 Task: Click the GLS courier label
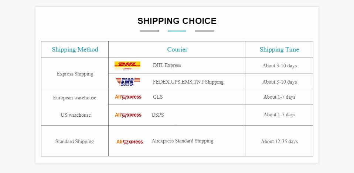tap(158, 97)
